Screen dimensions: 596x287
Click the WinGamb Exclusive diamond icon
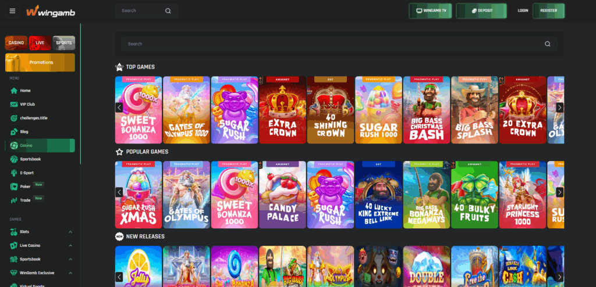pyautogui.click(x=14, y=273)
